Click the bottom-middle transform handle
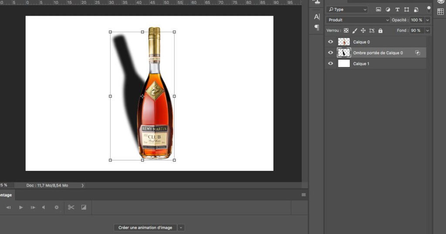The image size is (446, 234). [x=142, y=160]
